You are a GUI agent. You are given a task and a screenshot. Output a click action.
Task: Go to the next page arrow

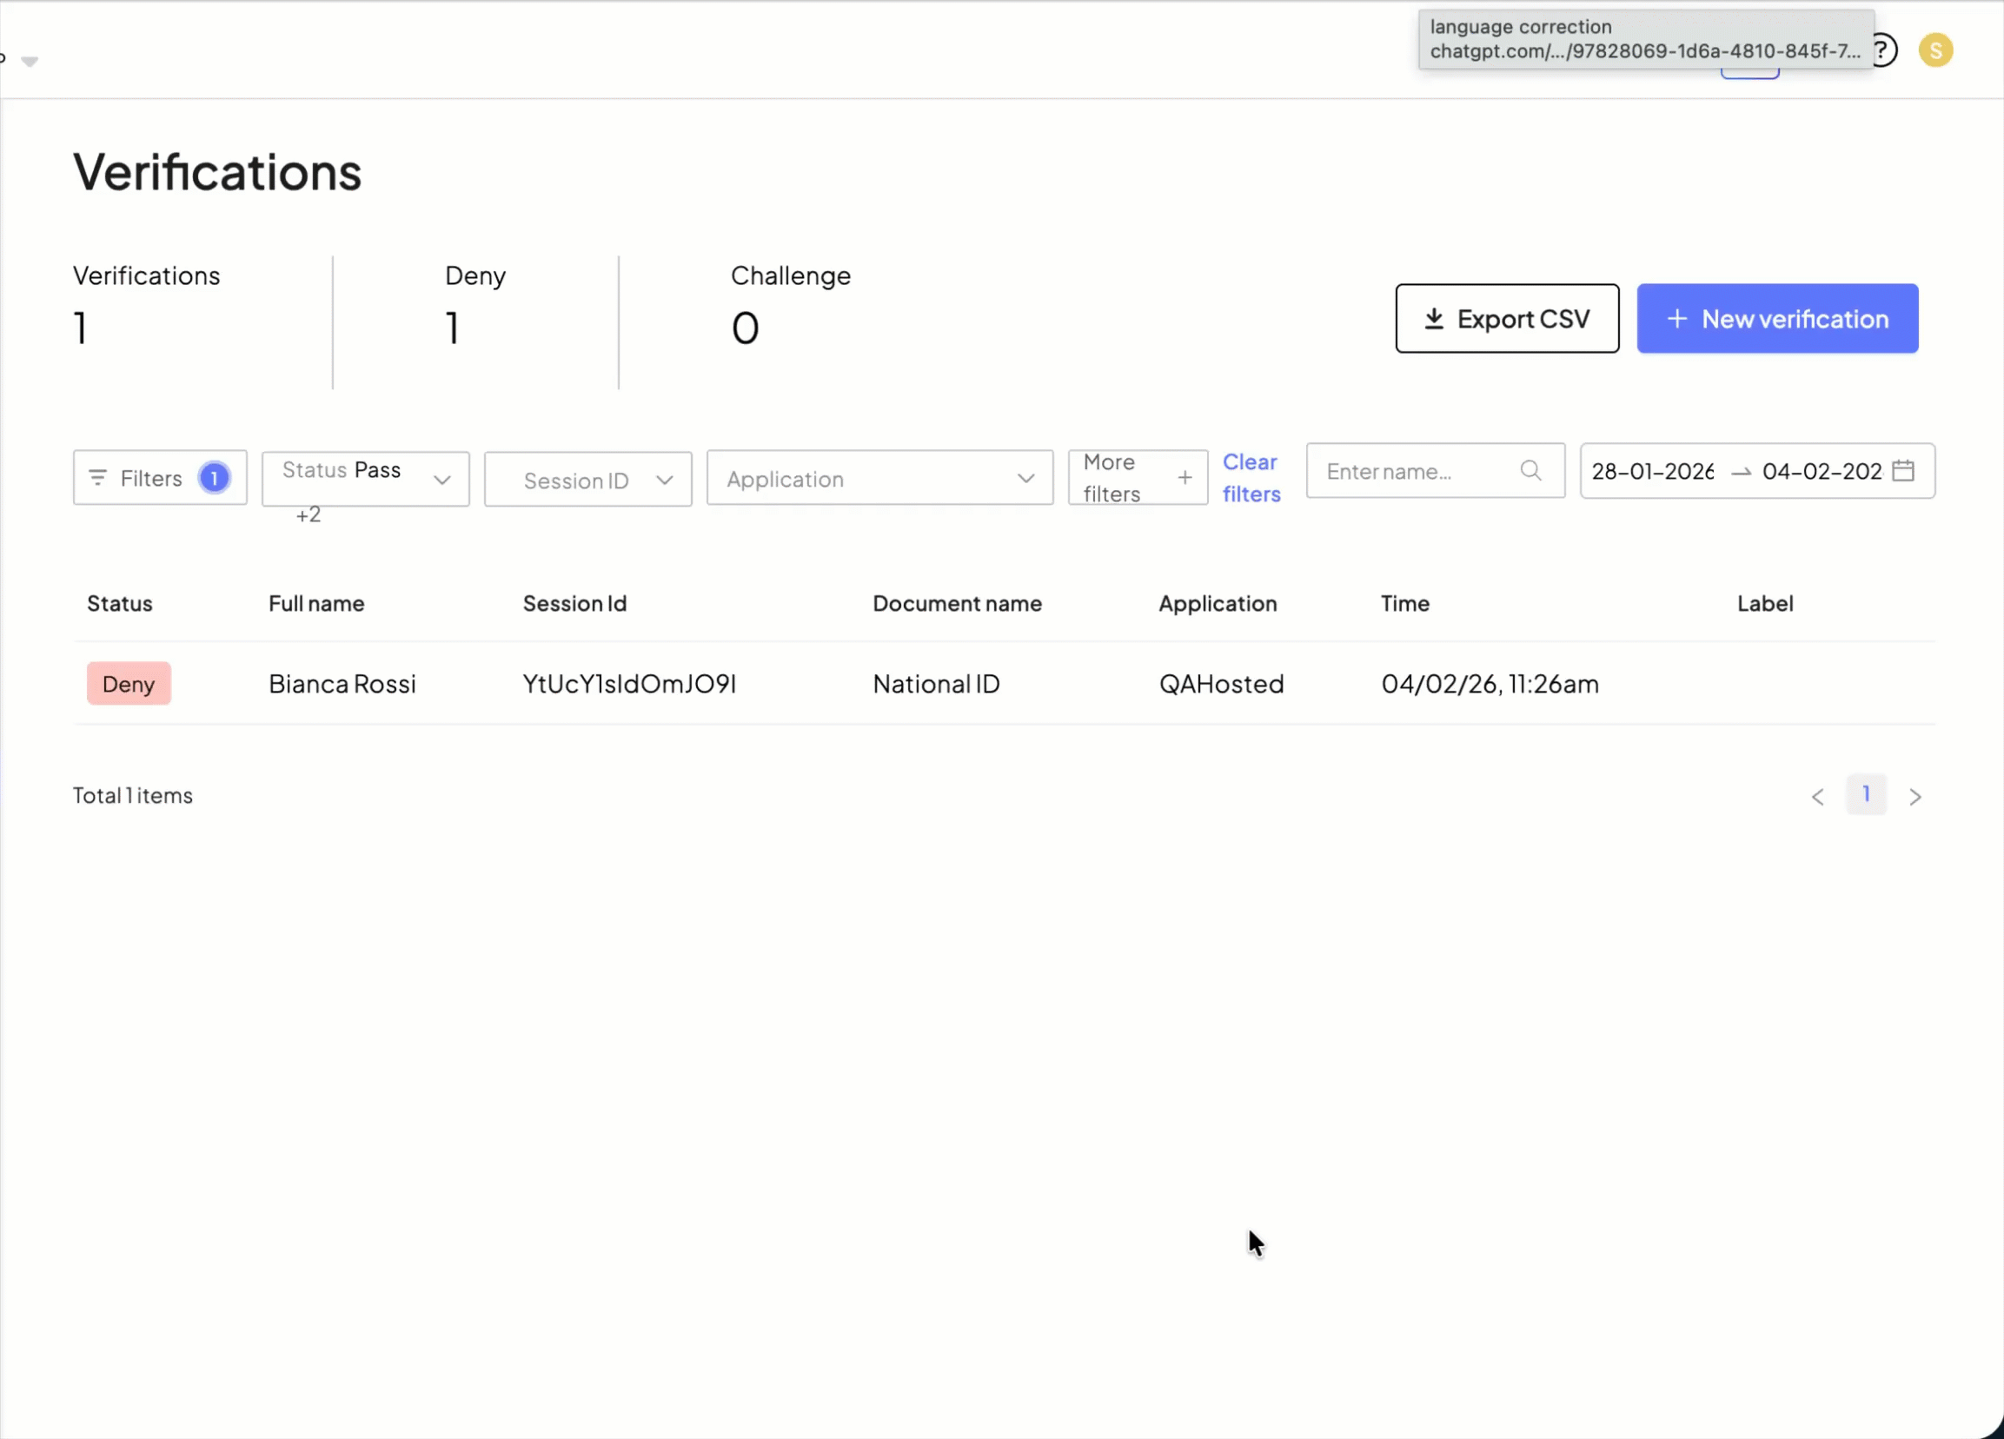click(1914, 797)
